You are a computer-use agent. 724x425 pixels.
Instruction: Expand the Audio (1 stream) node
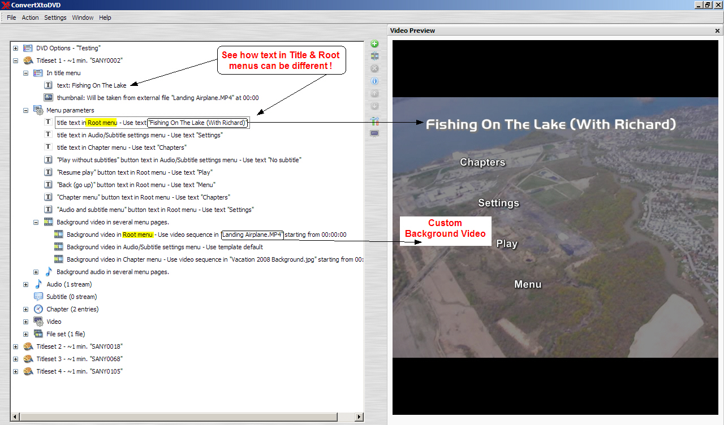pos(25,284)
